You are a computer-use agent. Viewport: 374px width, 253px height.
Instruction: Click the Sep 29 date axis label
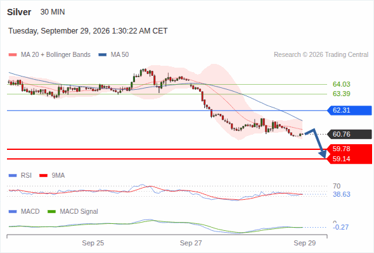305,243
